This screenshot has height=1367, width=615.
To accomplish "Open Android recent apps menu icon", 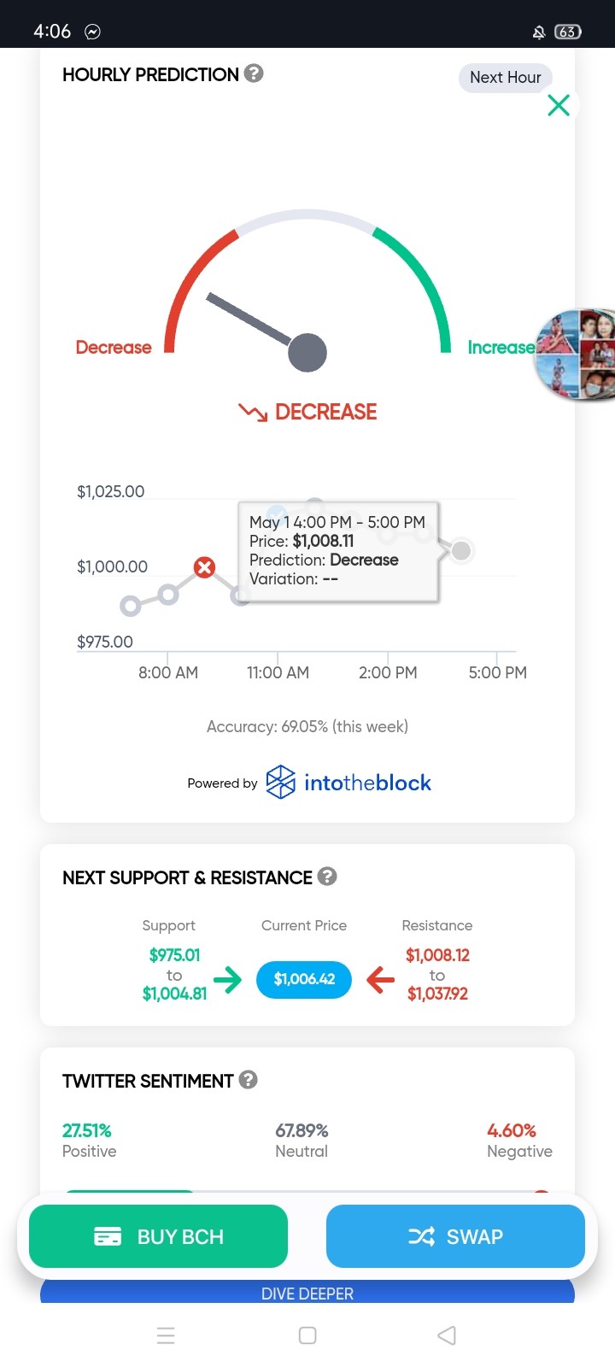I will click(x=167, y=1335).
